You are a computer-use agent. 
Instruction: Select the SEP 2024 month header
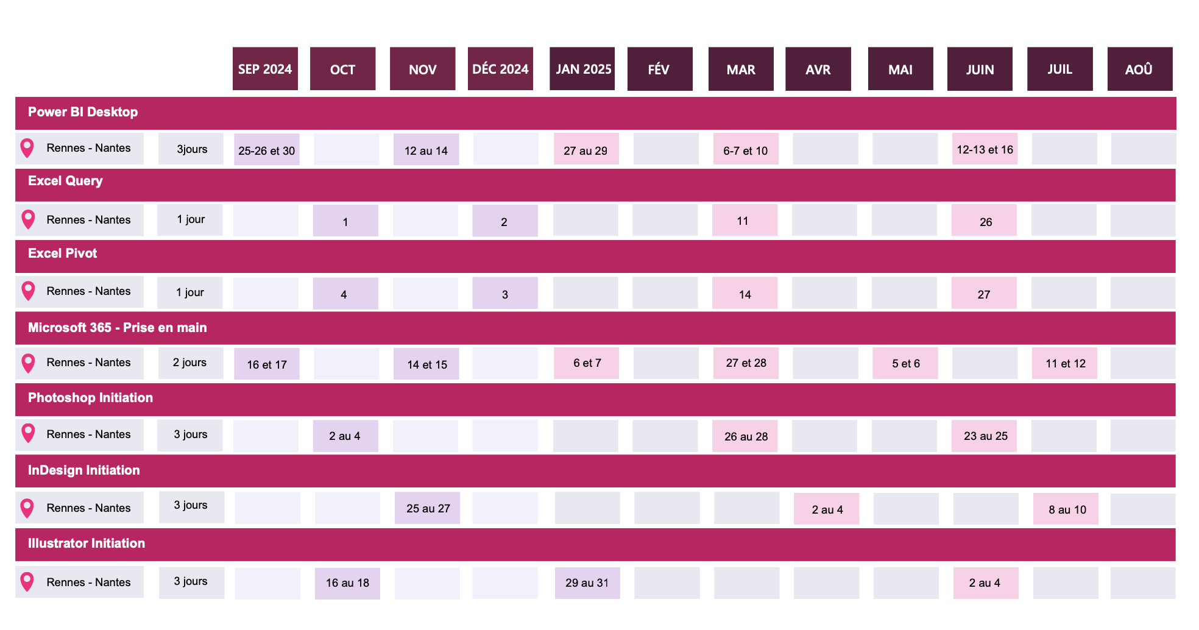pyautogui.click(x=265, y=69)
